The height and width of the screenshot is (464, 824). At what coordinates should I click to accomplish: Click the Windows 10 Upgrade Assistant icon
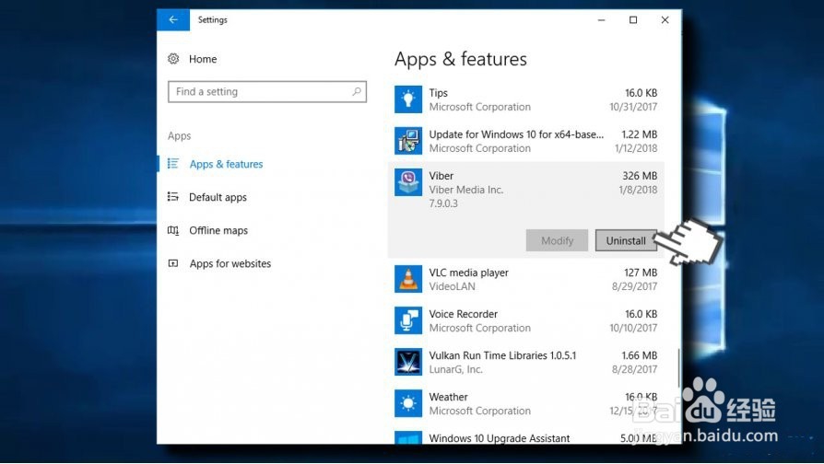coord(408,437)
